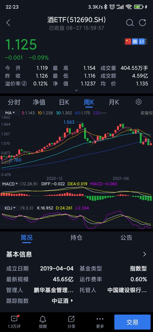Open the 持仓 holdings tab
This screenshot has height=332, width=153.
(x=76, y=238)
